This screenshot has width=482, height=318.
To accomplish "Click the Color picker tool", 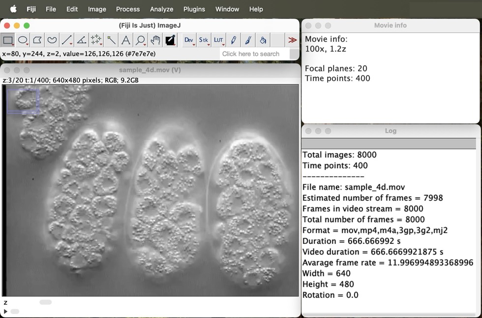I will 170,40.
